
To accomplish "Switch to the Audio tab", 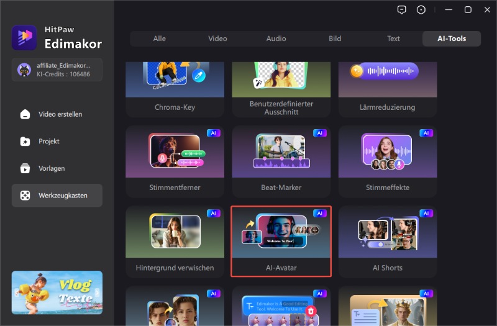I will click(276, 38).
